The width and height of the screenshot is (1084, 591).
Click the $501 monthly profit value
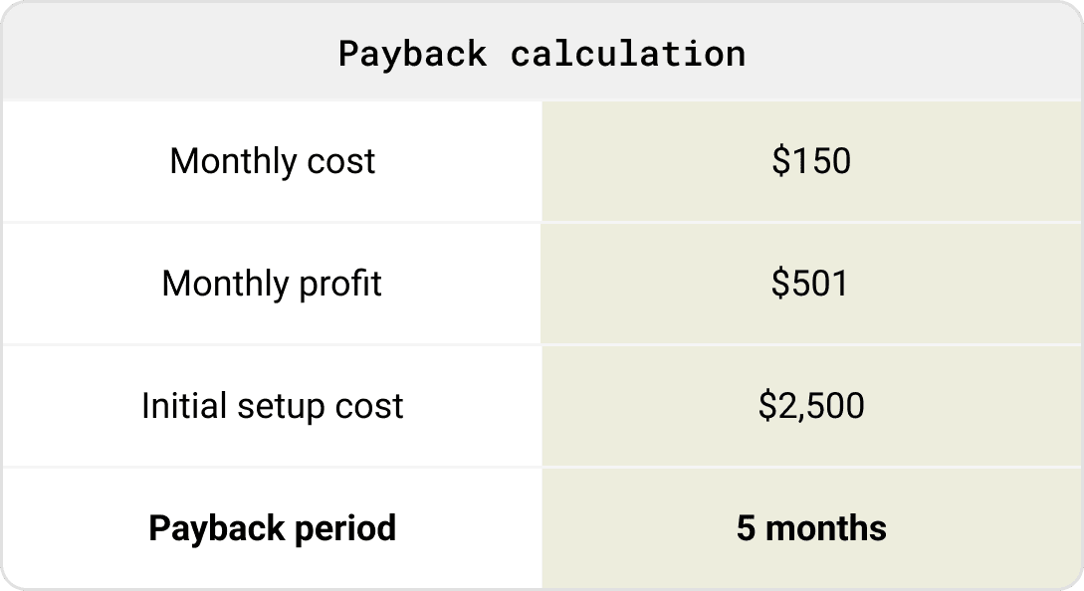point(810,284)
